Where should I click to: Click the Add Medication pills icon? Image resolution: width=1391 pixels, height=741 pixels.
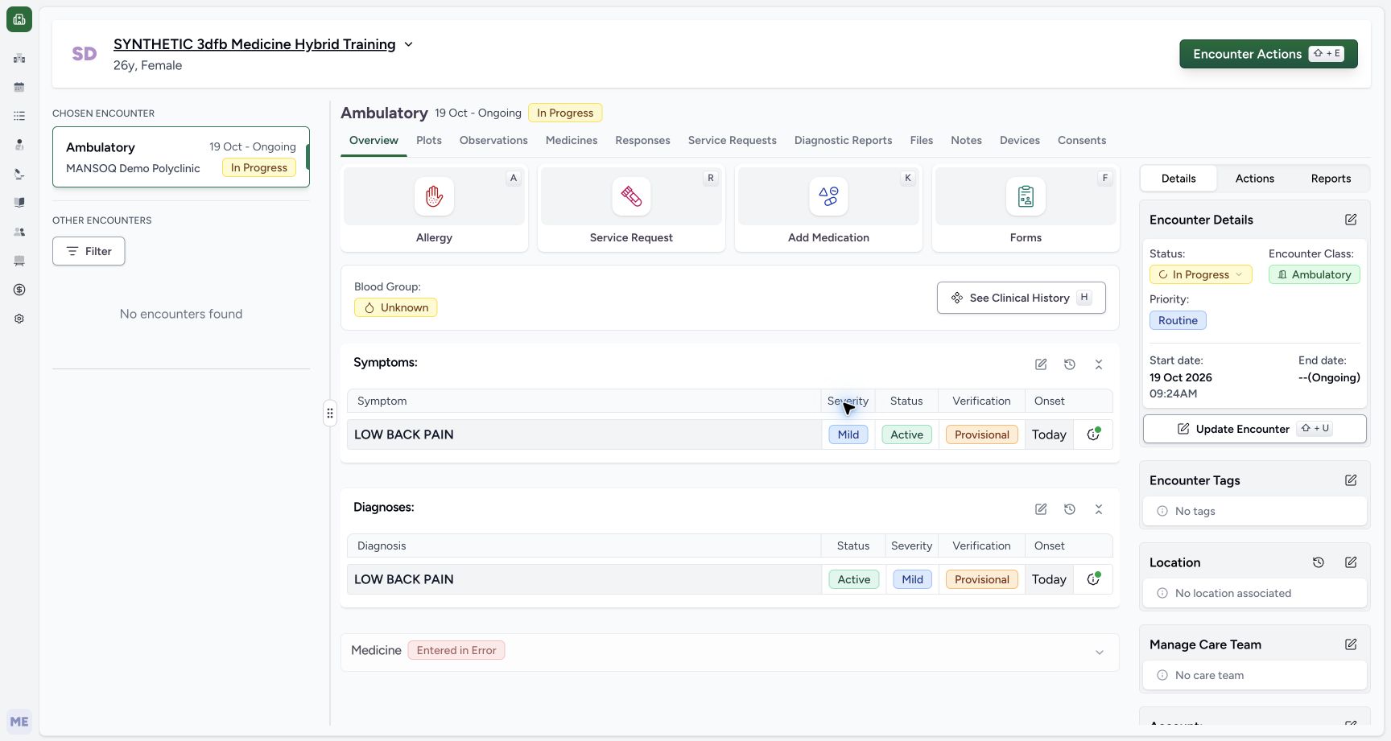coord(828,196)
